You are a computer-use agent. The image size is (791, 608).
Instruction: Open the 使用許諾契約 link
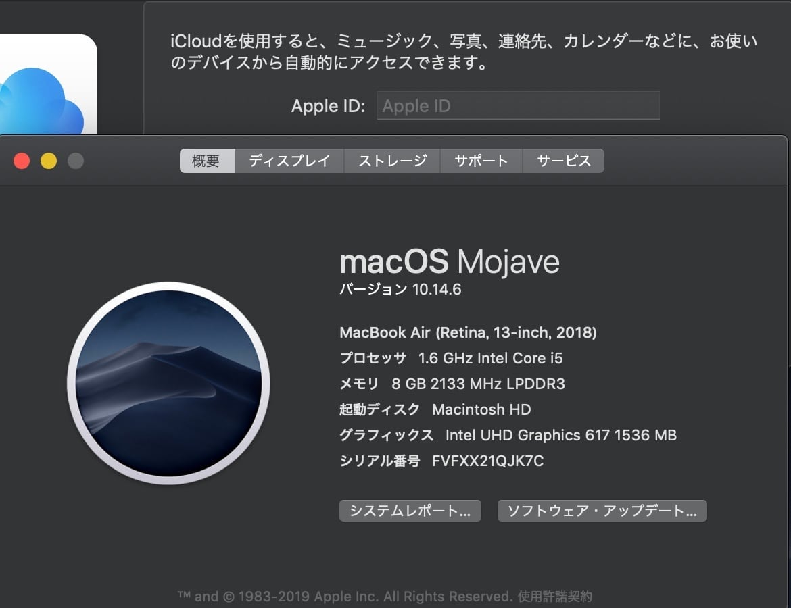[554, 597]
